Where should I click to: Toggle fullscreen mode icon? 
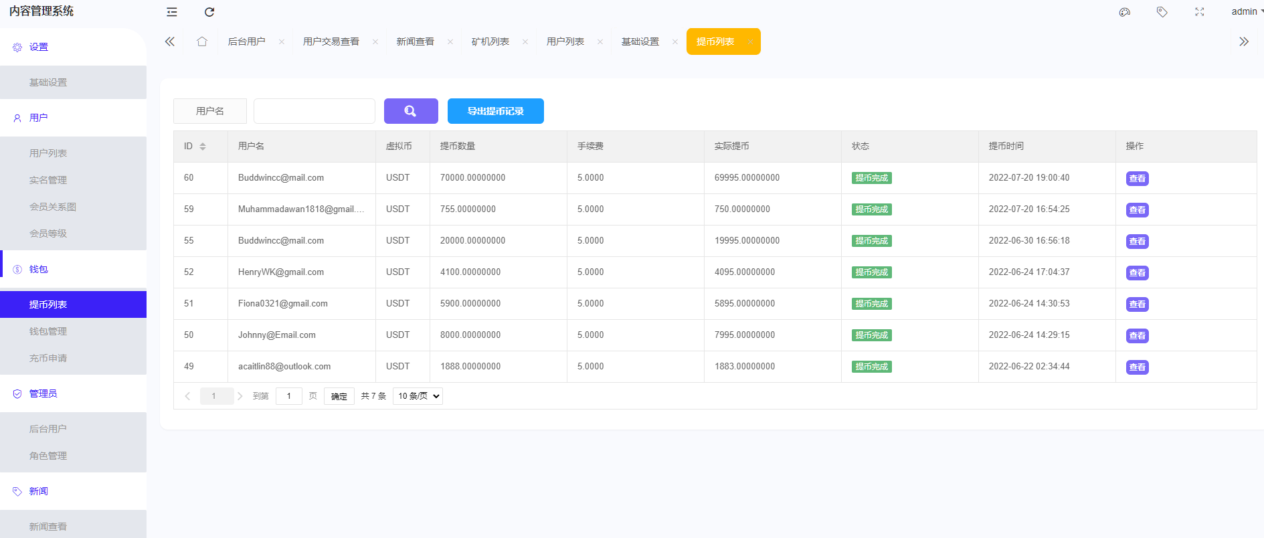pyautogui.click(x=1200, y=12)
